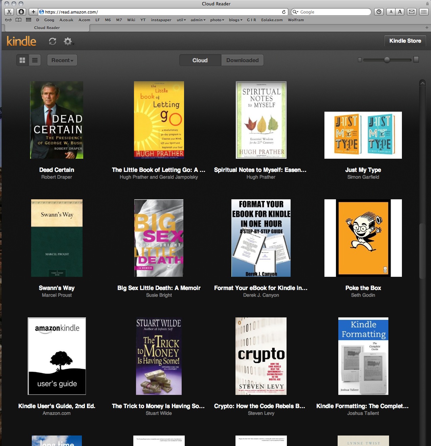Open the photo menu in the bookmarks bar
Image resolution: width=431 pixels, height=446 pixels.
coord(217,20)
